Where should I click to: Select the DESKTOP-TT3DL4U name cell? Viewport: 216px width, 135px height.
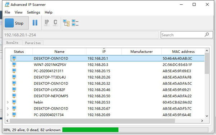click(50, 77)
